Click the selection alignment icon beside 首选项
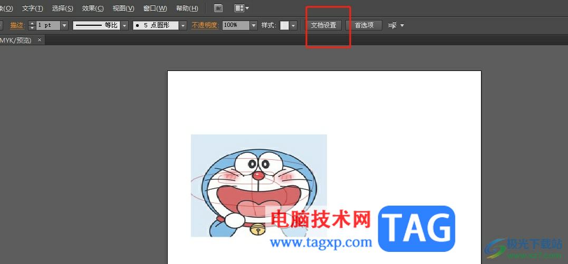Image resolution: width=568 pixels, height=264 pixels. coord(392,25)
